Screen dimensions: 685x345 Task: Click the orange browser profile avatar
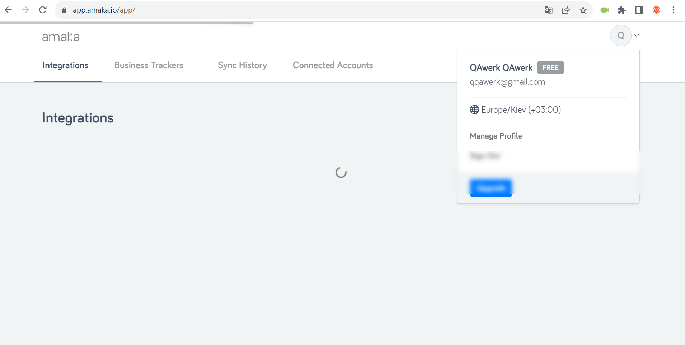tap(656, 10)
